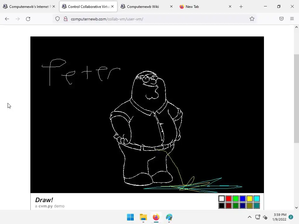Pick the navy blue color swatch
299x224 pixels.
click(243, 206)
